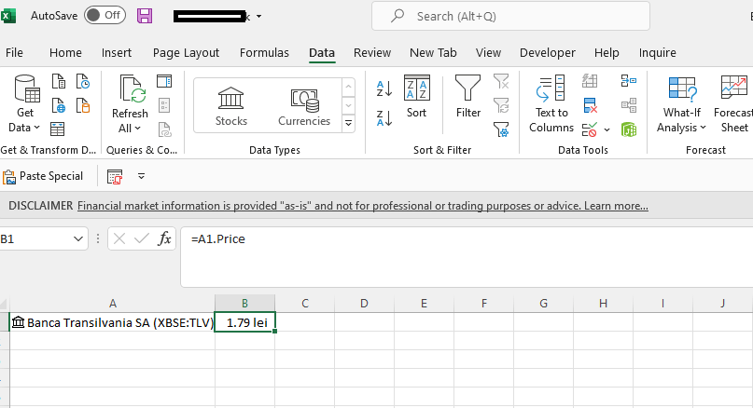Screen dimensions: 753x408
Task: Sort A to Z ascending
Action: (384, 88)
